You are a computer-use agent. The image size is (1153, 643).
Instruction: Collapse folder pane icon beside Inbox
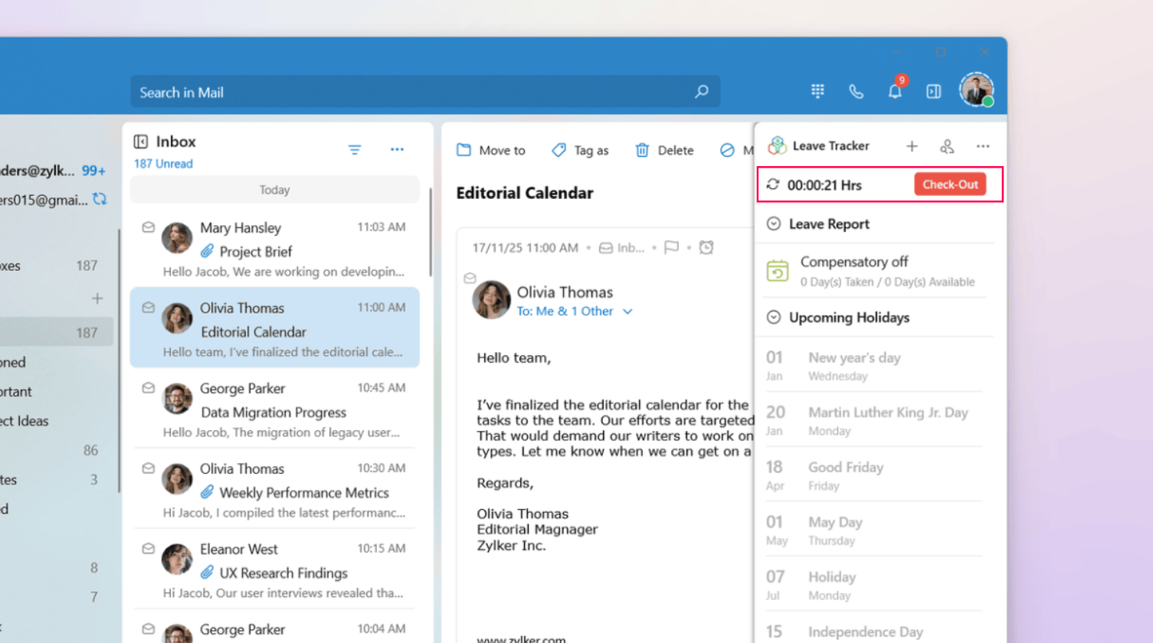coord(141,142)
